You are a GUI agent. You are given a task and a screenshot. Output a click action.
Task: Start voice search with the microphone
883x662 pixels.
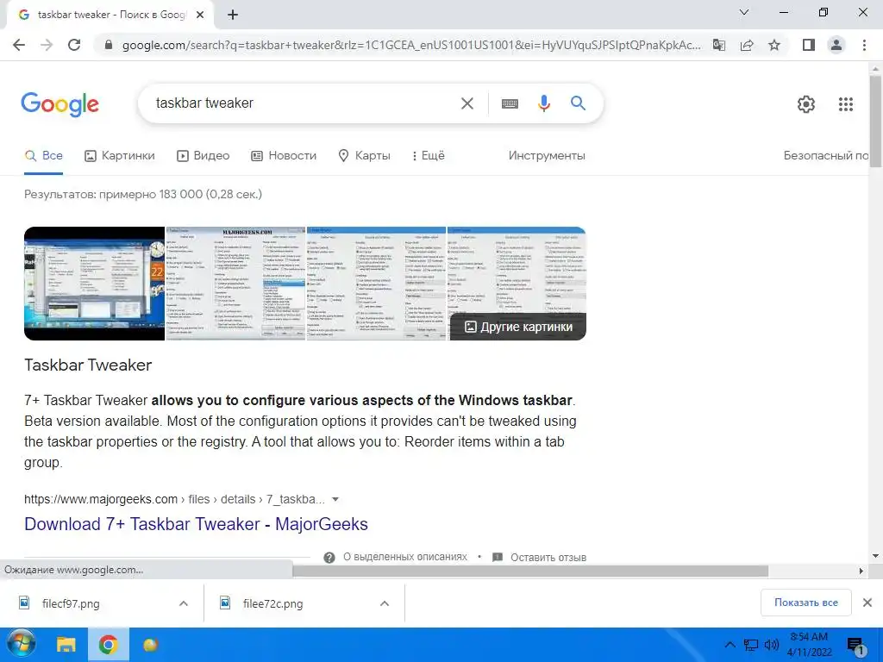click(x=543, y=103)
